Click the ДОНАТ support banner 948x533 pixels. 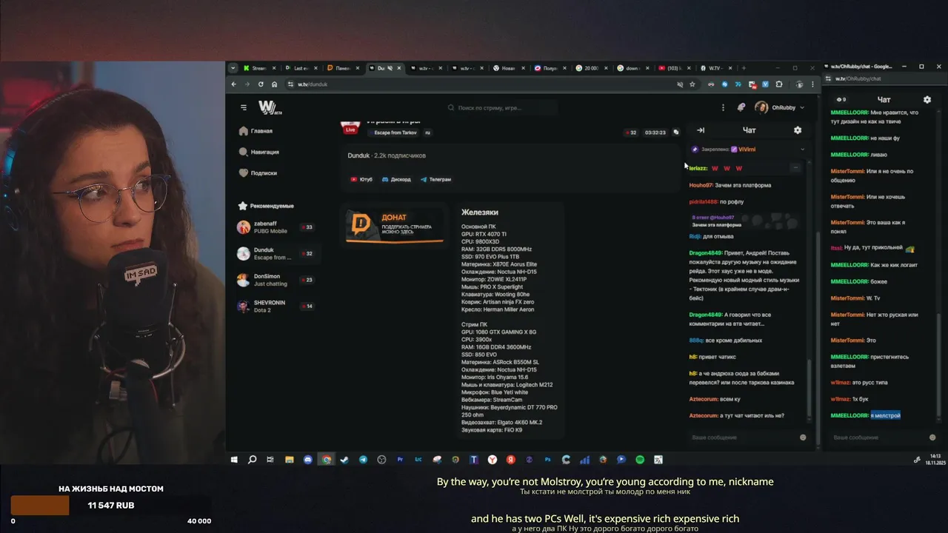[395, 225]
